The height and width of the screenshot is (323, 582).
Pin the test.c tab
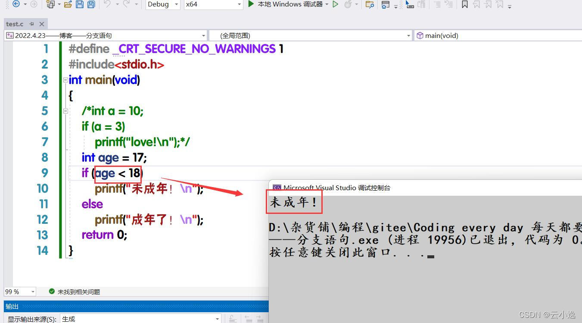32,24
